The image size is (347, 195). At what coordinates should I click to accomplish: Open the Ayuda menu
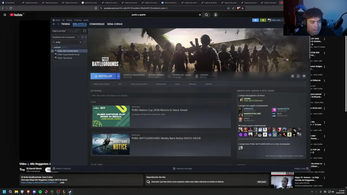point(86,20)
